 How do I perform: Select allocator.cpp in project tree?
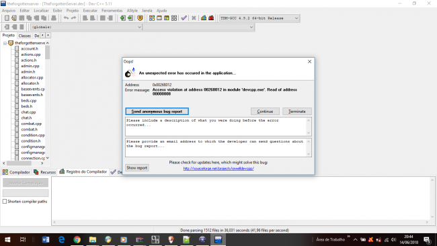pyautogui.click(x=32, y=77)
